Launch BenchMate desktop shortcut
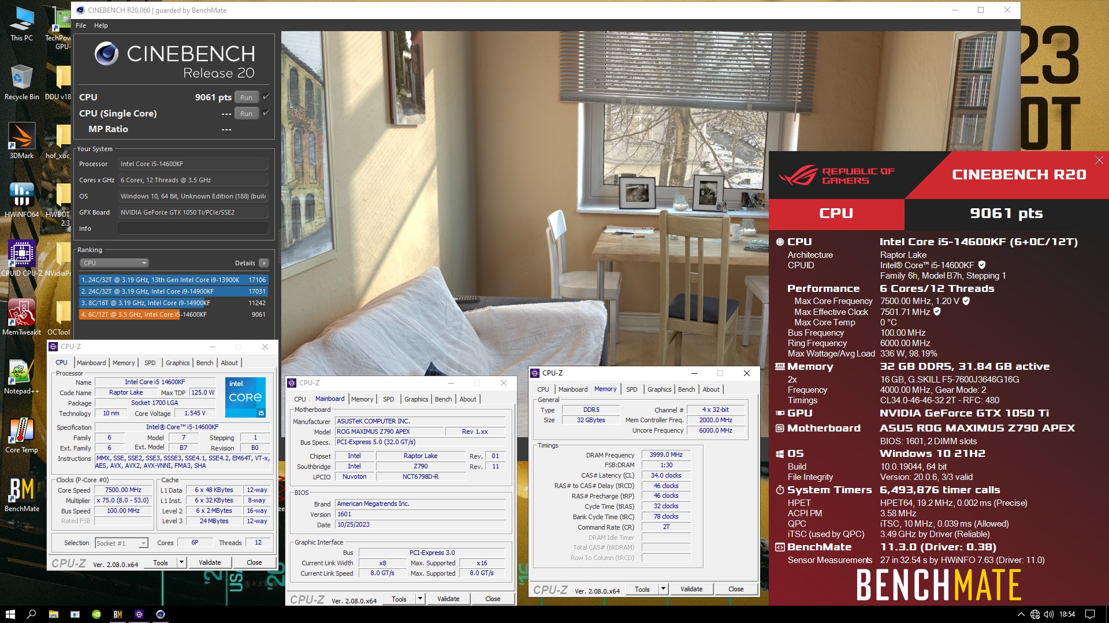This screenshot has height=623, width=1109. pos(21,494)
